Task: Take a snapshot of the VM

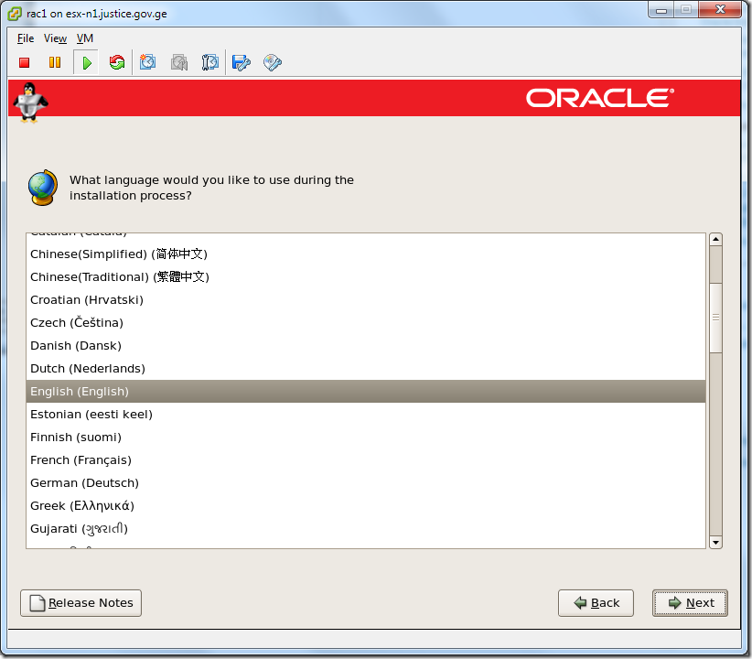Action: click(147, 62)
